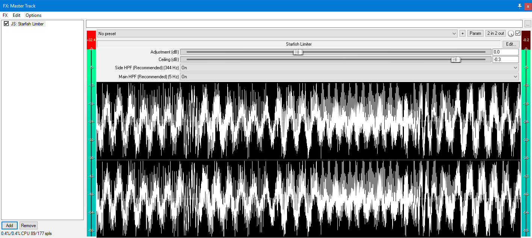This screenshot has height=238, width=532.
Task: Pin the FX window on top
Action: coord(520,6)
